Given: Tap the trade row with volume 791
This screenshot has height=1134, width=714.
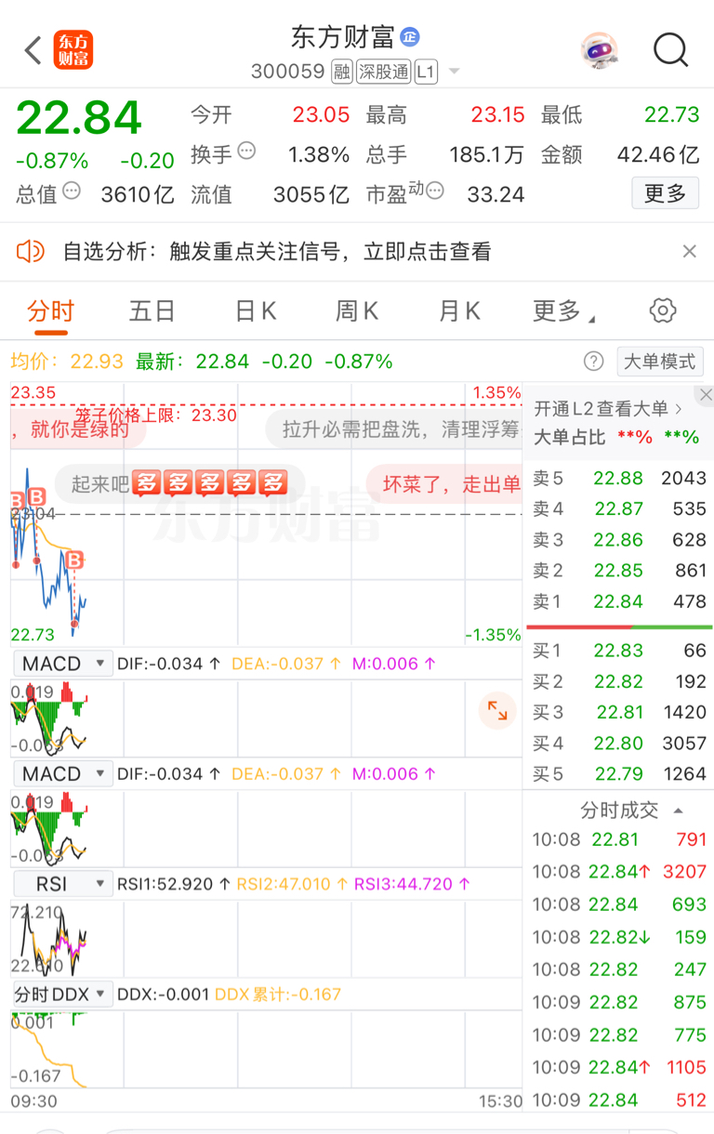Looking at the screenshot, I should click(619, 839).
